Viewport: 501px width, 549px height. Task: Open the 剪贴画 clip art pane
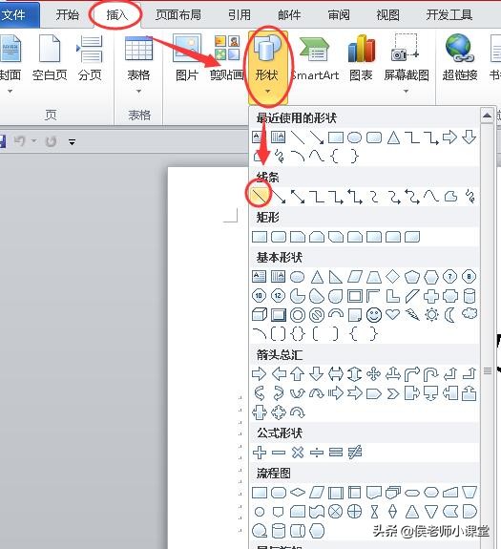pos(227,58)
